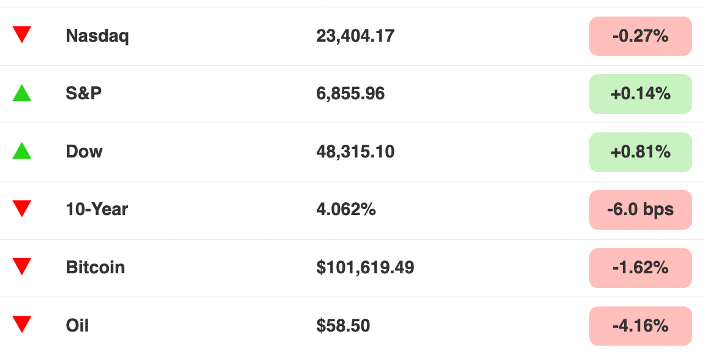Screen dimensions: 705x353
Task: Click the -6.0 bps change badge
Action: (640, 210)
